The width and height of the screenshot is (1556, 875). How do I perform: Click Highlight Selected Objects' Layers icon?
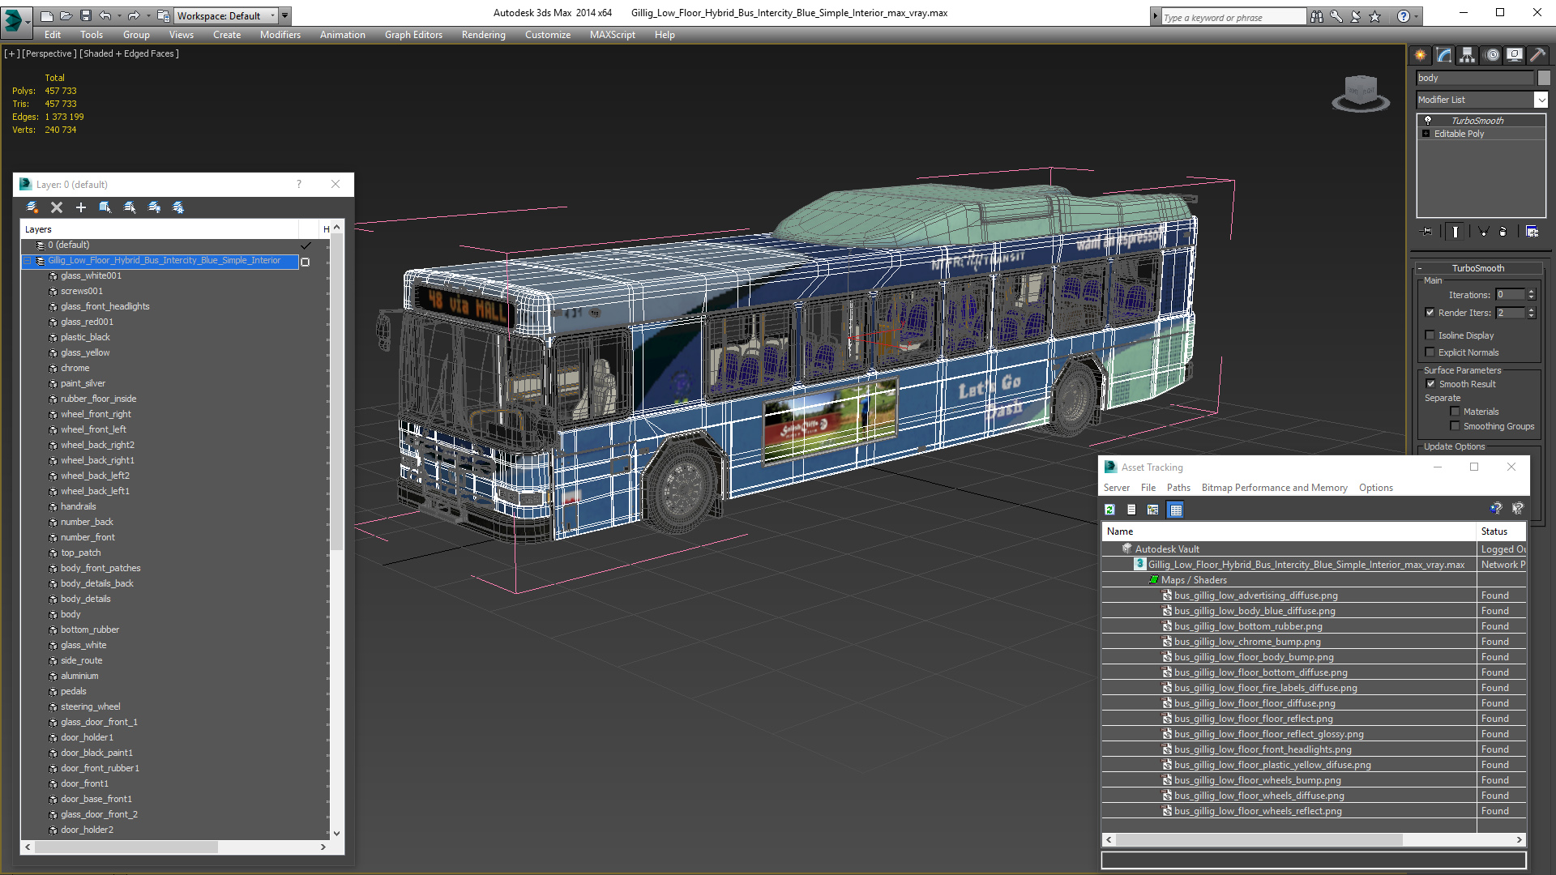click(130, 207)
